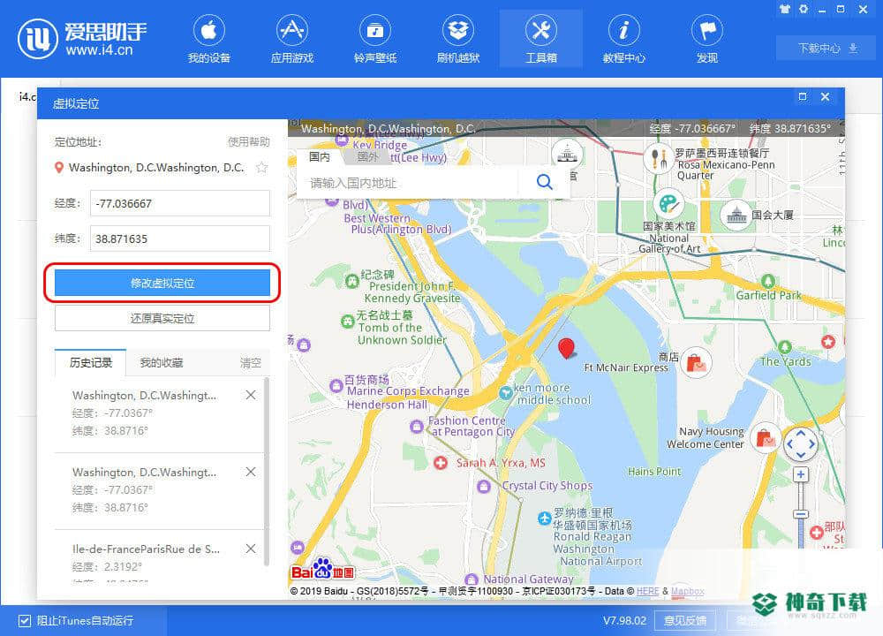Viewport: 883px width, 636px height.
Task: Click 意见反馈 feedback button
Action: (685, 620)
